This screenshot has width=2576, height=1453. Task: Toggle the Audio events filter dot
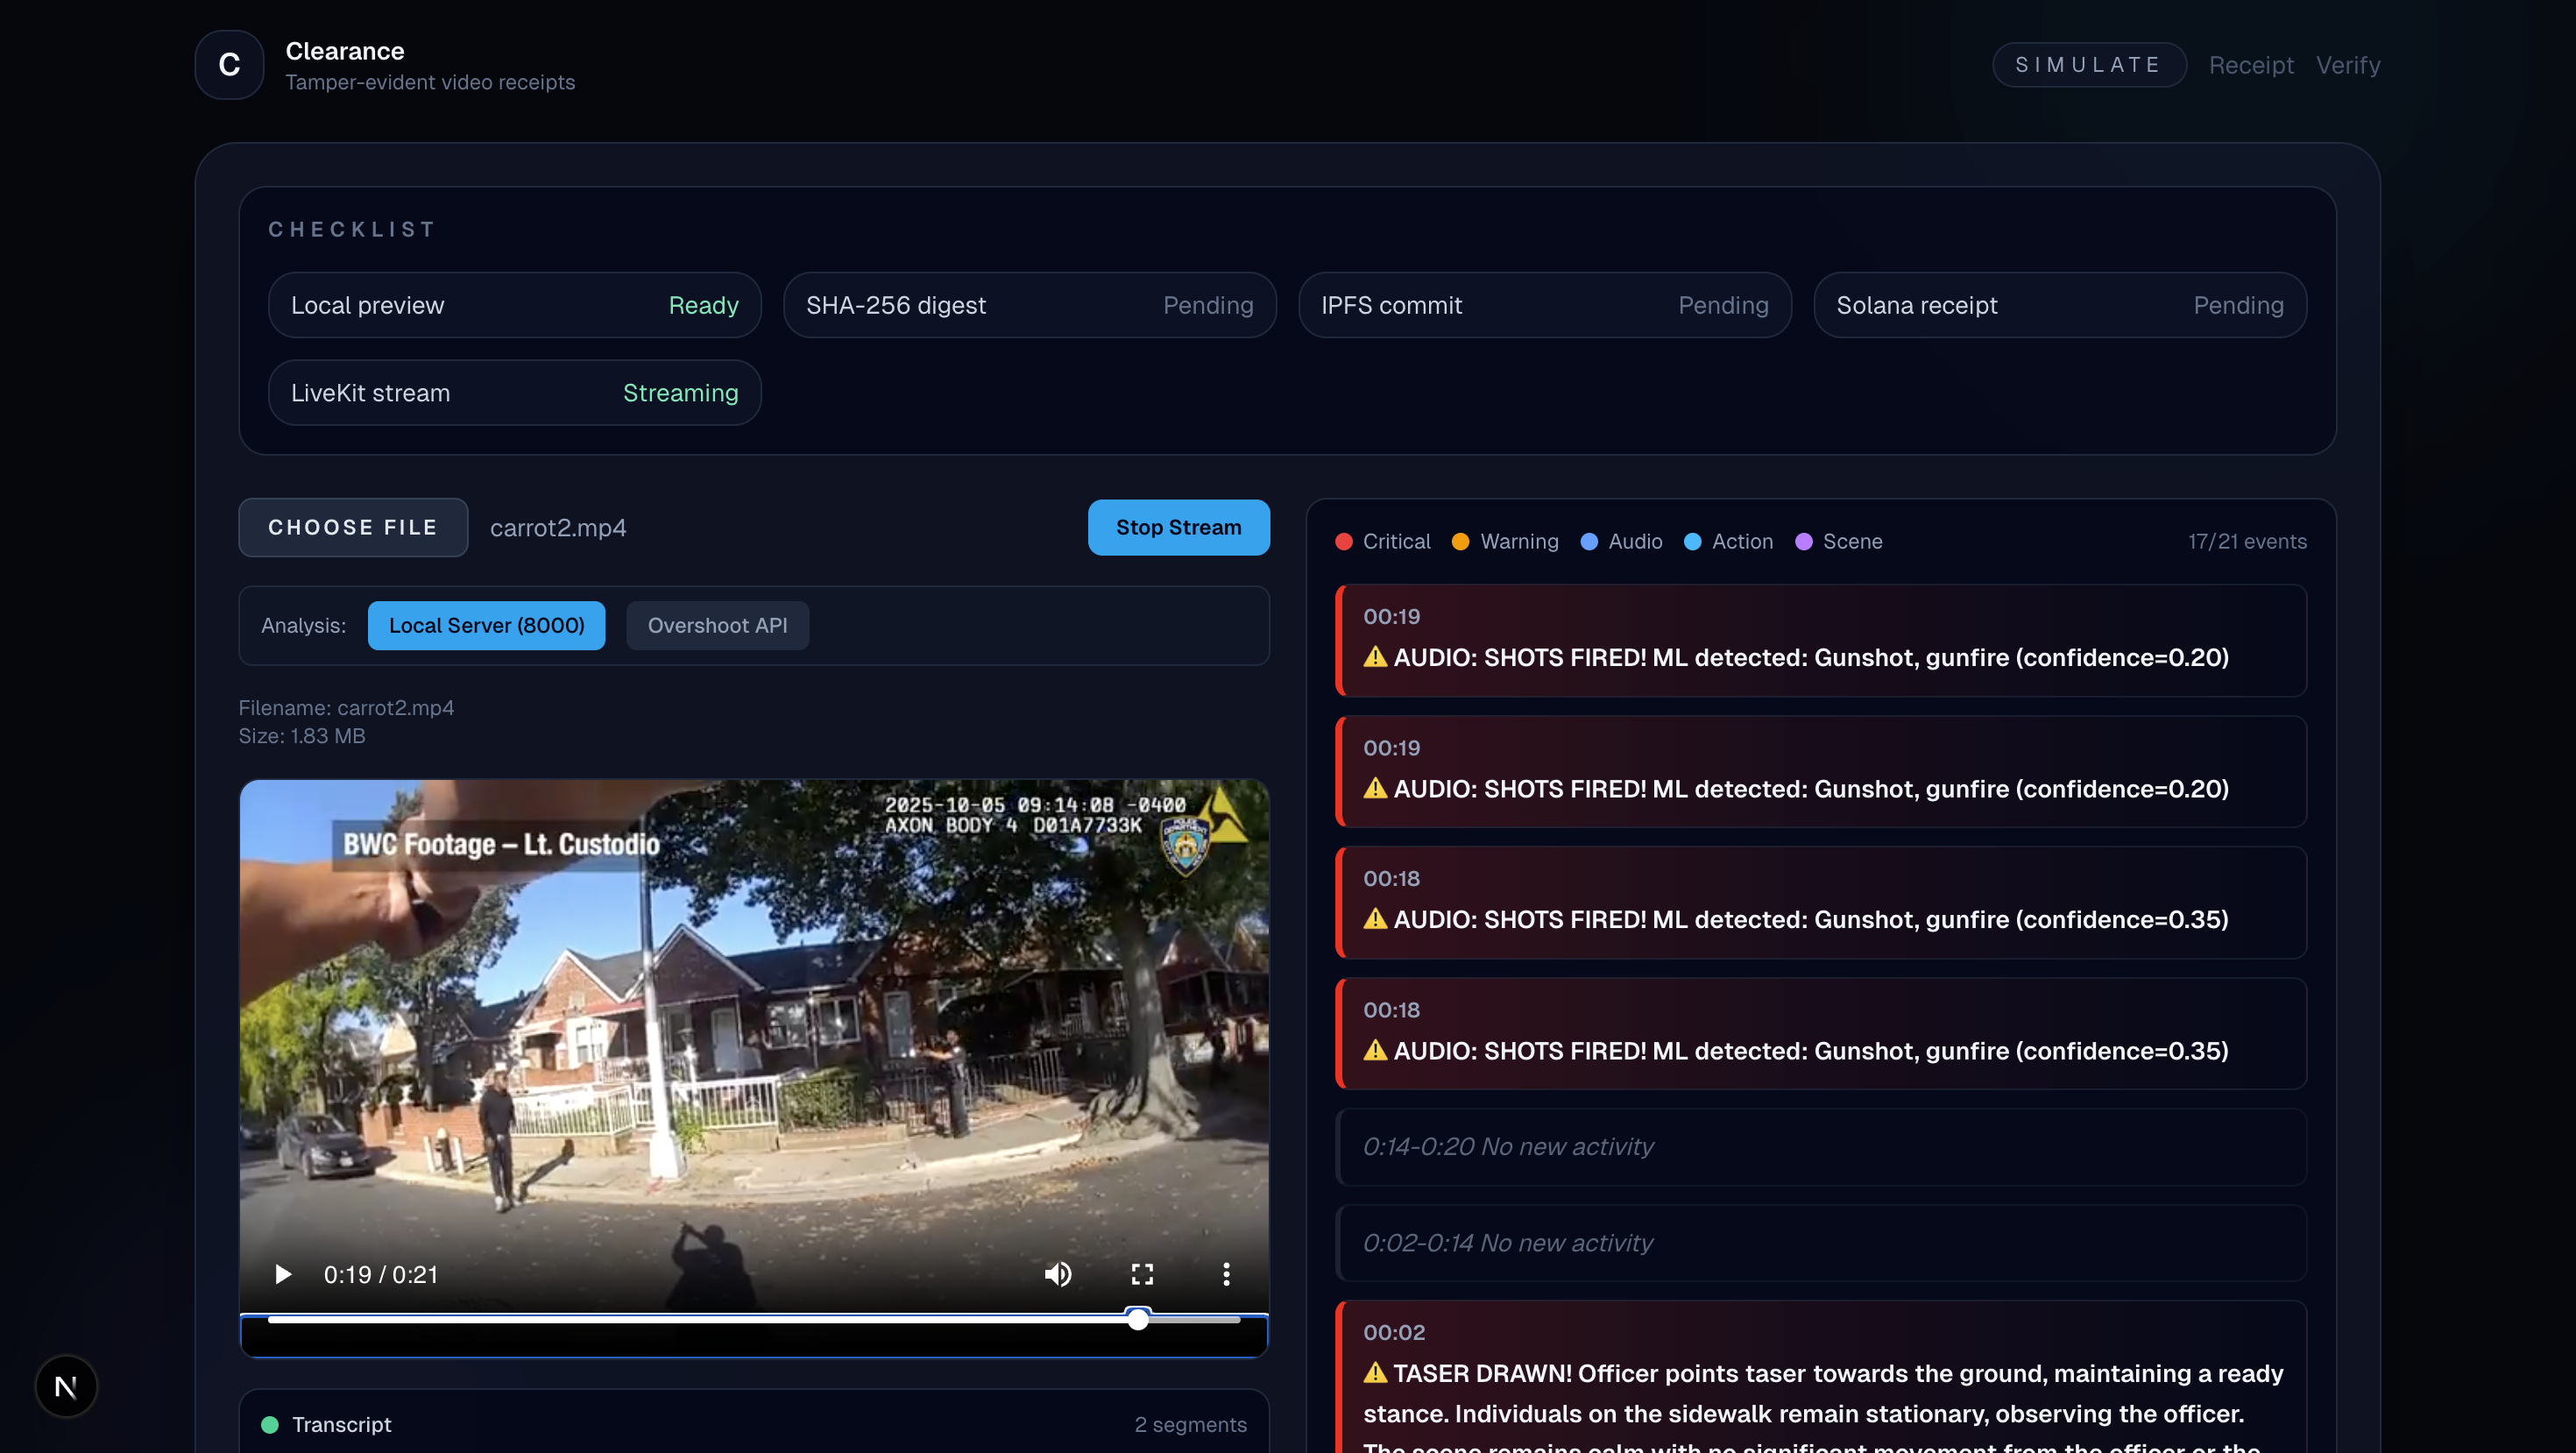(1589, 541)
